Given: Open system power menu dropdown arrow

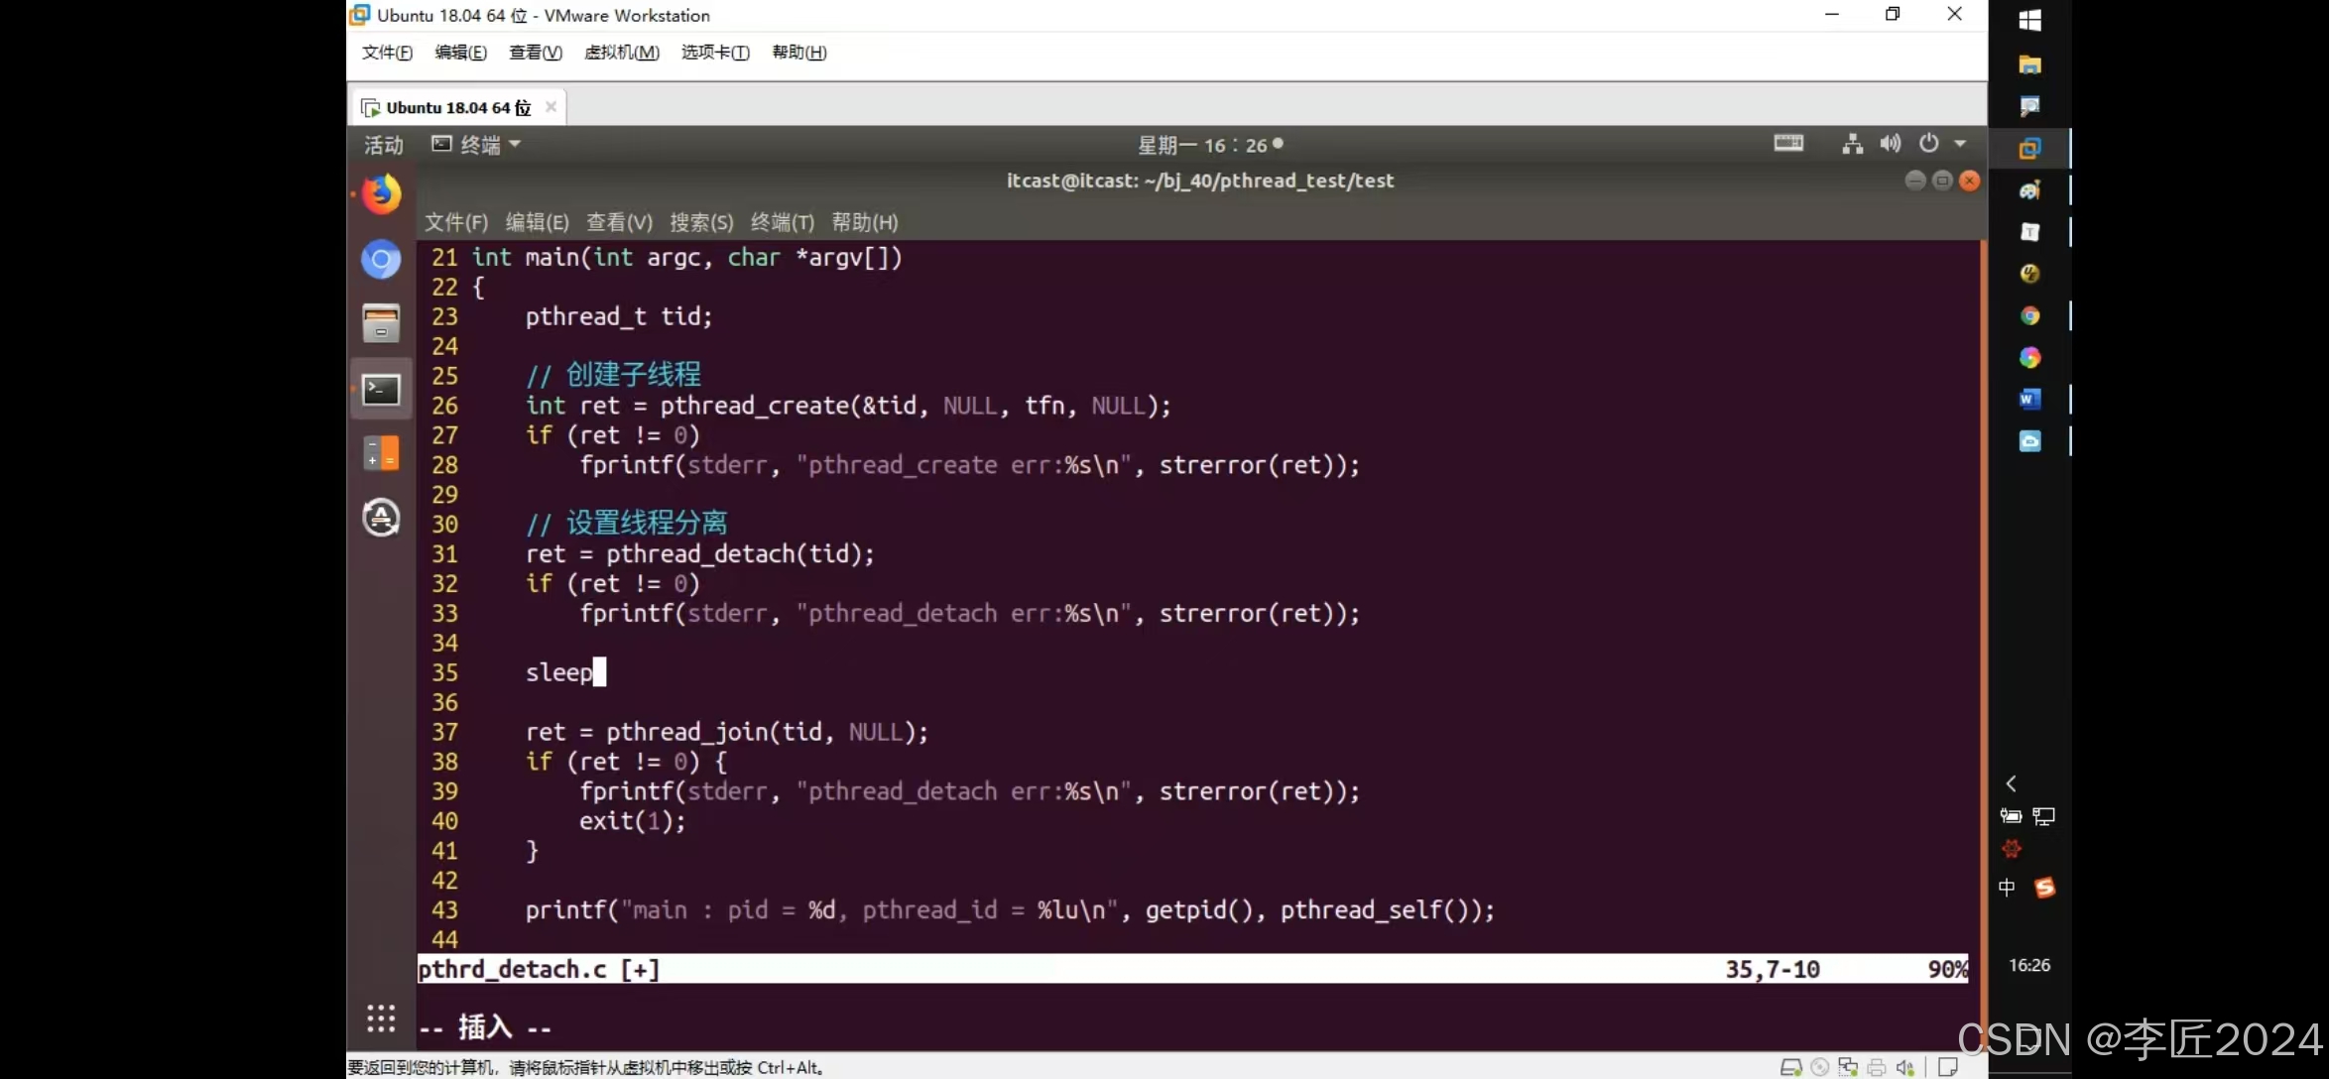Looking at the screenshot, I should pos(1960,144).
